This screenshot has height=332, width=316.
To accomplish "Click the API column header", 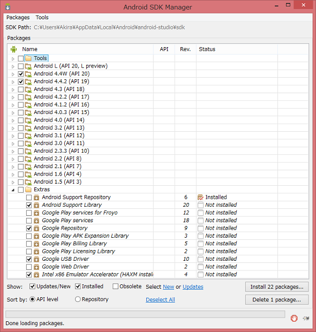I will click(x=164, y=49).
